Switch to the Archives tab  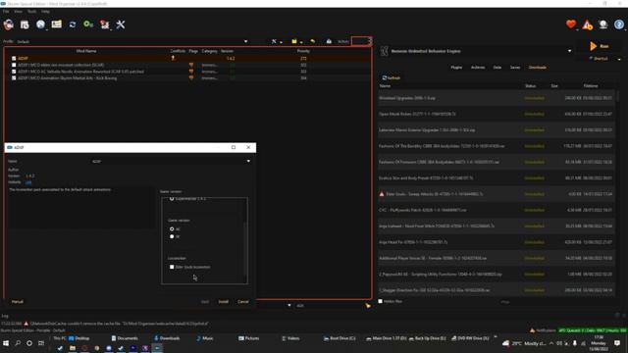(478, 68)
